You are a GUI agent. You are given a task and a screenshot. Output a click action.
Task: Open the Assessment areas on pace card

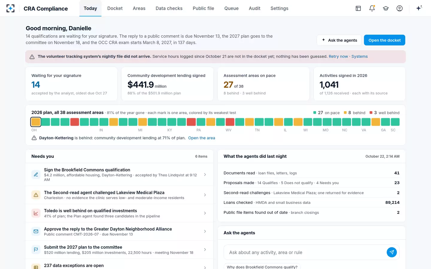(264, 84)
